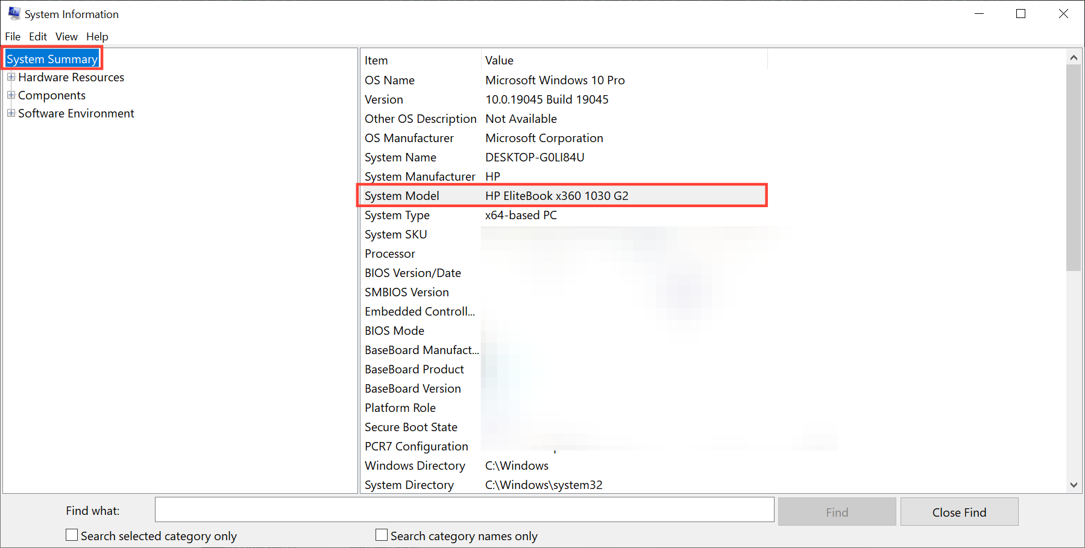Expand the Components node
The width and height of the screenshot is (1085, 548).
point(11,95)
